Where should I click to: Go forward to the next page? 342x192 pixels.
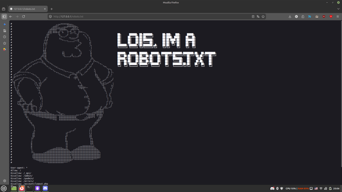point(17,17)
